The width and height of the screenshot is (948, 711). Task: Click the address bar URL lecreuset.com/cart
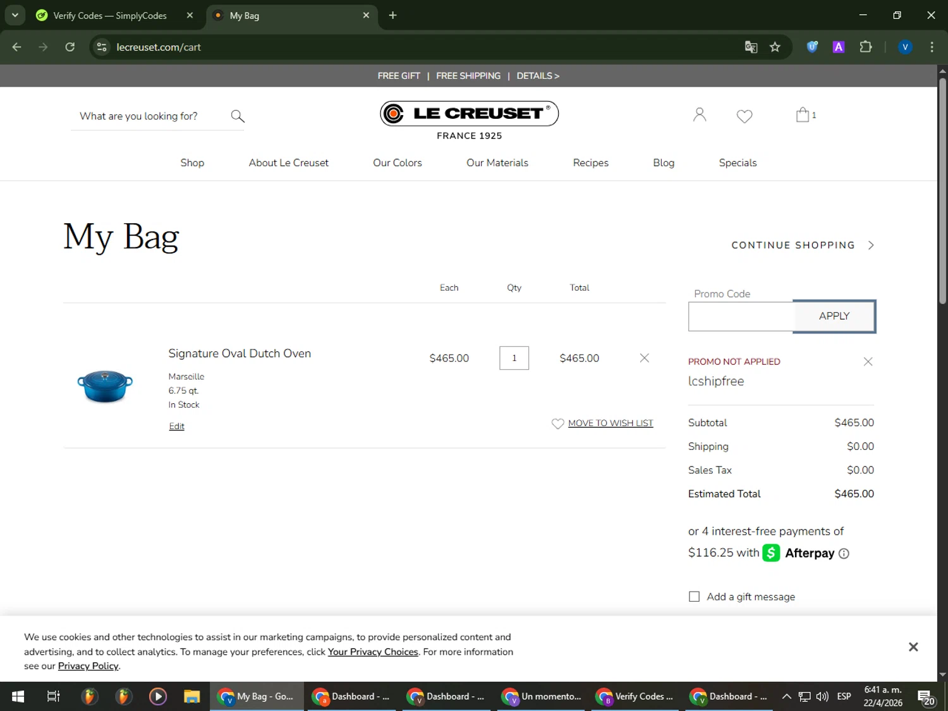click(x=159, y=47)
